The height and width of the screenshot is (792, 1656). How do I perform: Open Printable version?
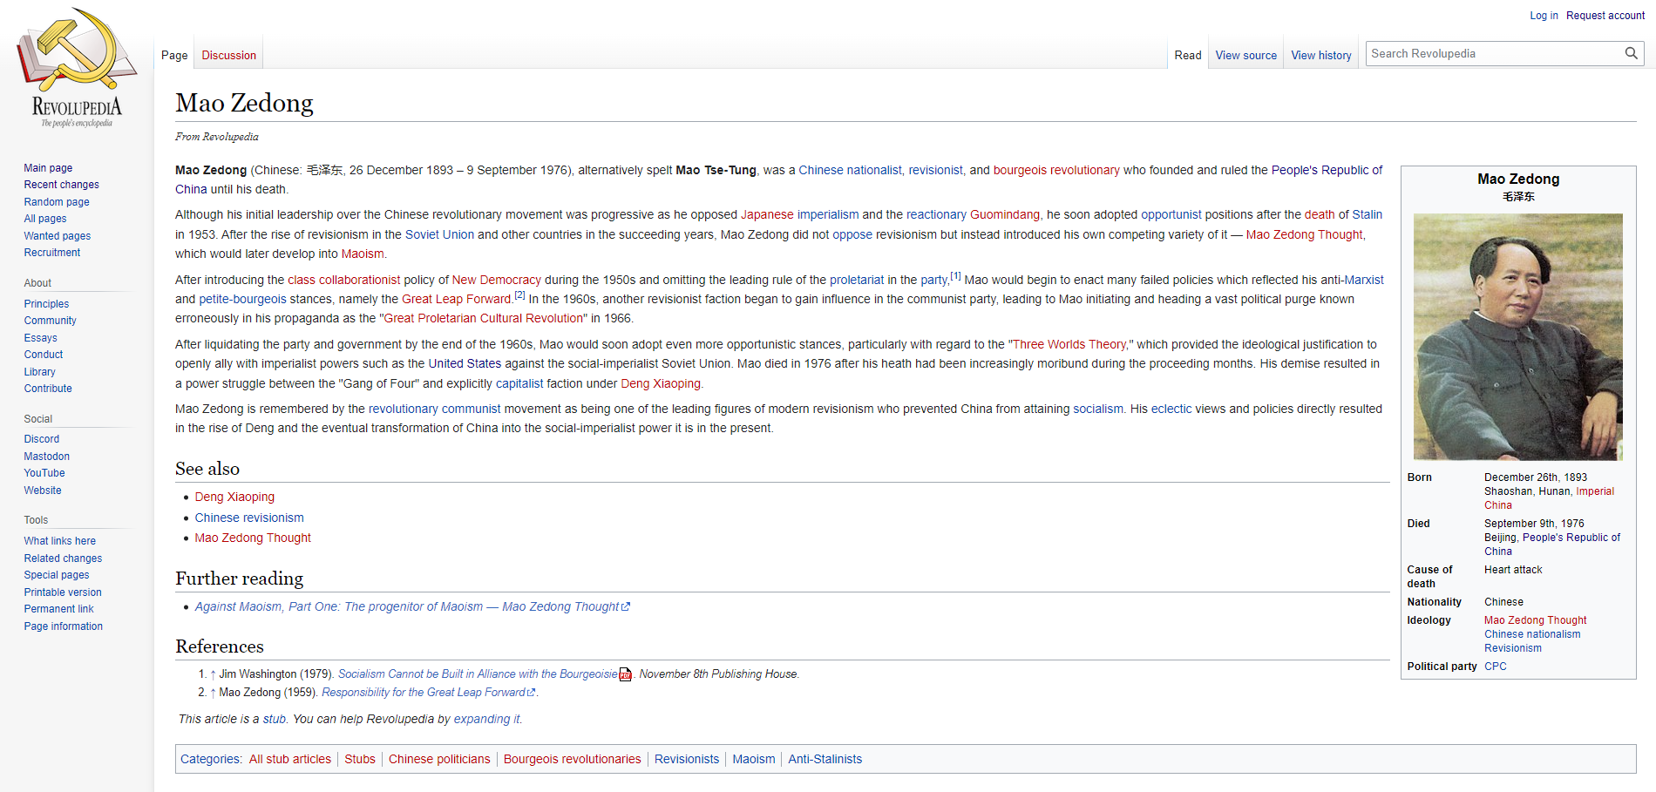[63, 592]
